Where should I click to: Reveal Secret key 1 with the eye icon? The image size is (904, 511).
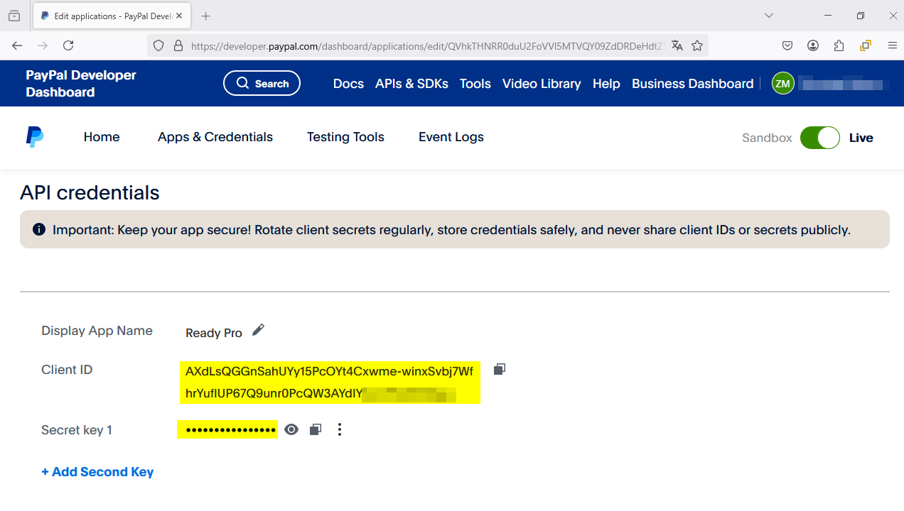pos(291,429)
